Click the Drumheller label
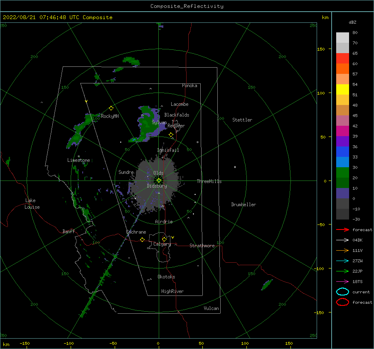374x349 pixels. coord(244,205)
